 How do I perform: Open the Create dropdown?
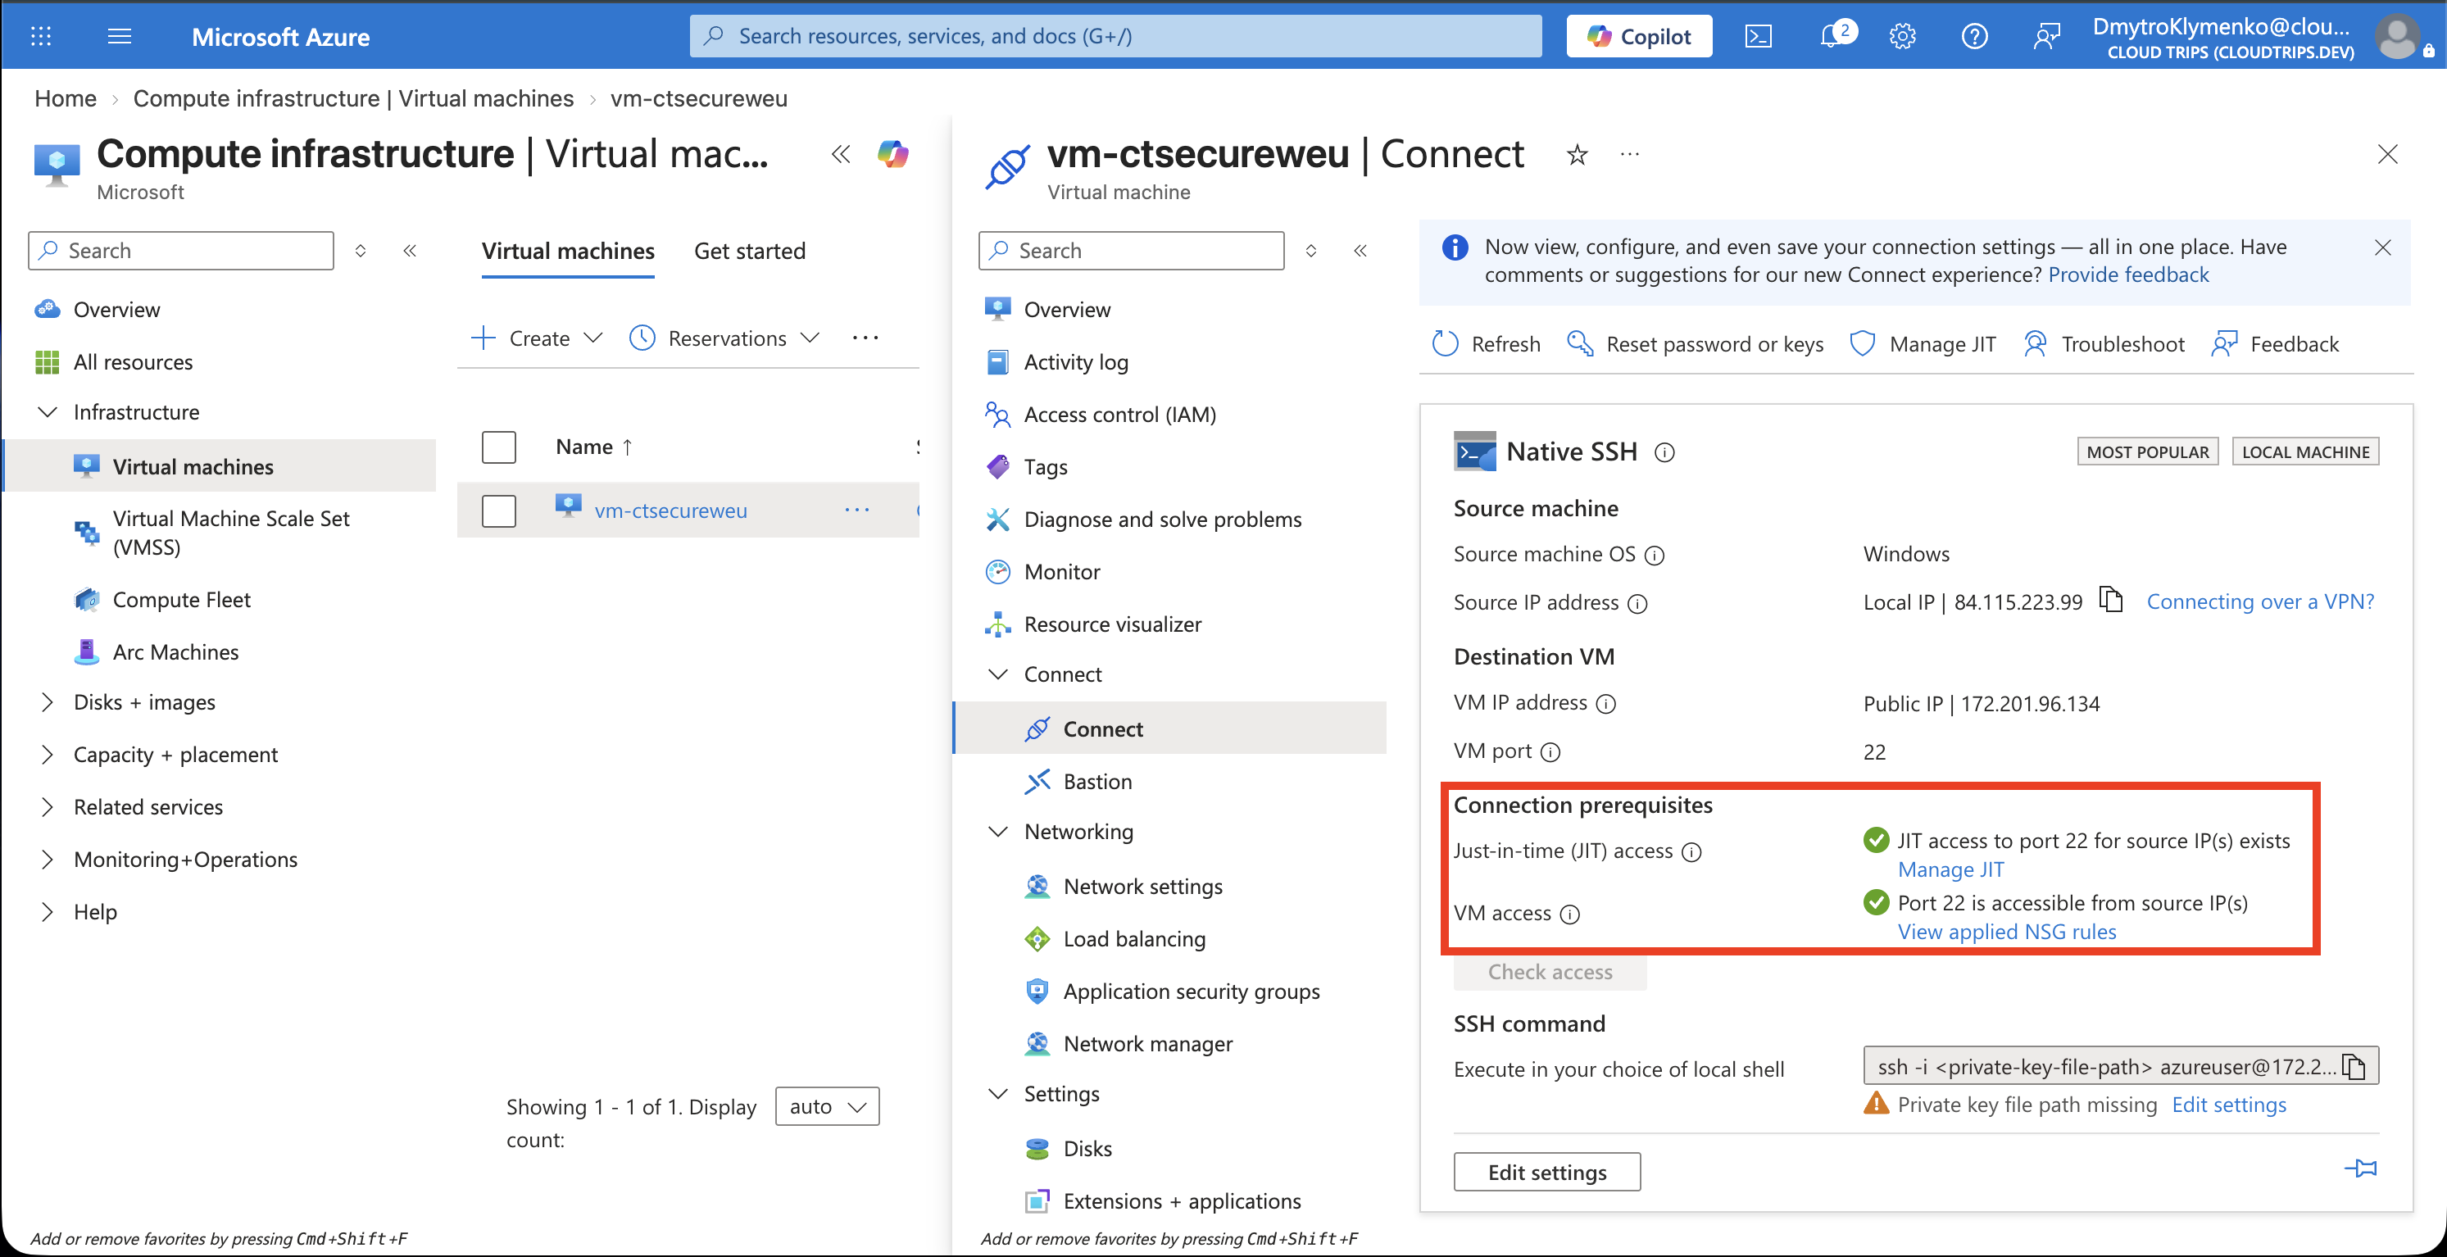click(x=538, y=338)
